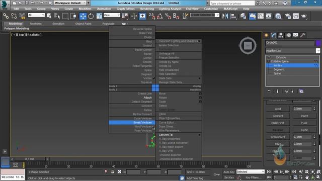
Task: Open the Hierarchy command panel tab
Action: 281,35
